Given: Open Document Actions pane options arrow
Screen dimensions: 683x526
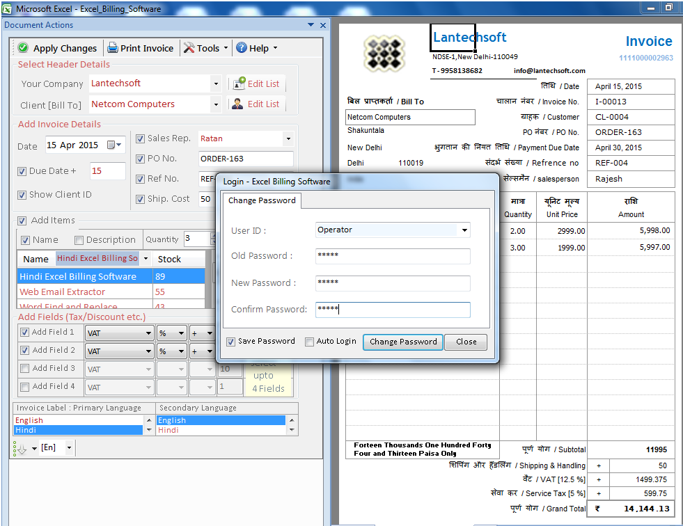Looking at the screenshot, I should [x=311, y=25].
